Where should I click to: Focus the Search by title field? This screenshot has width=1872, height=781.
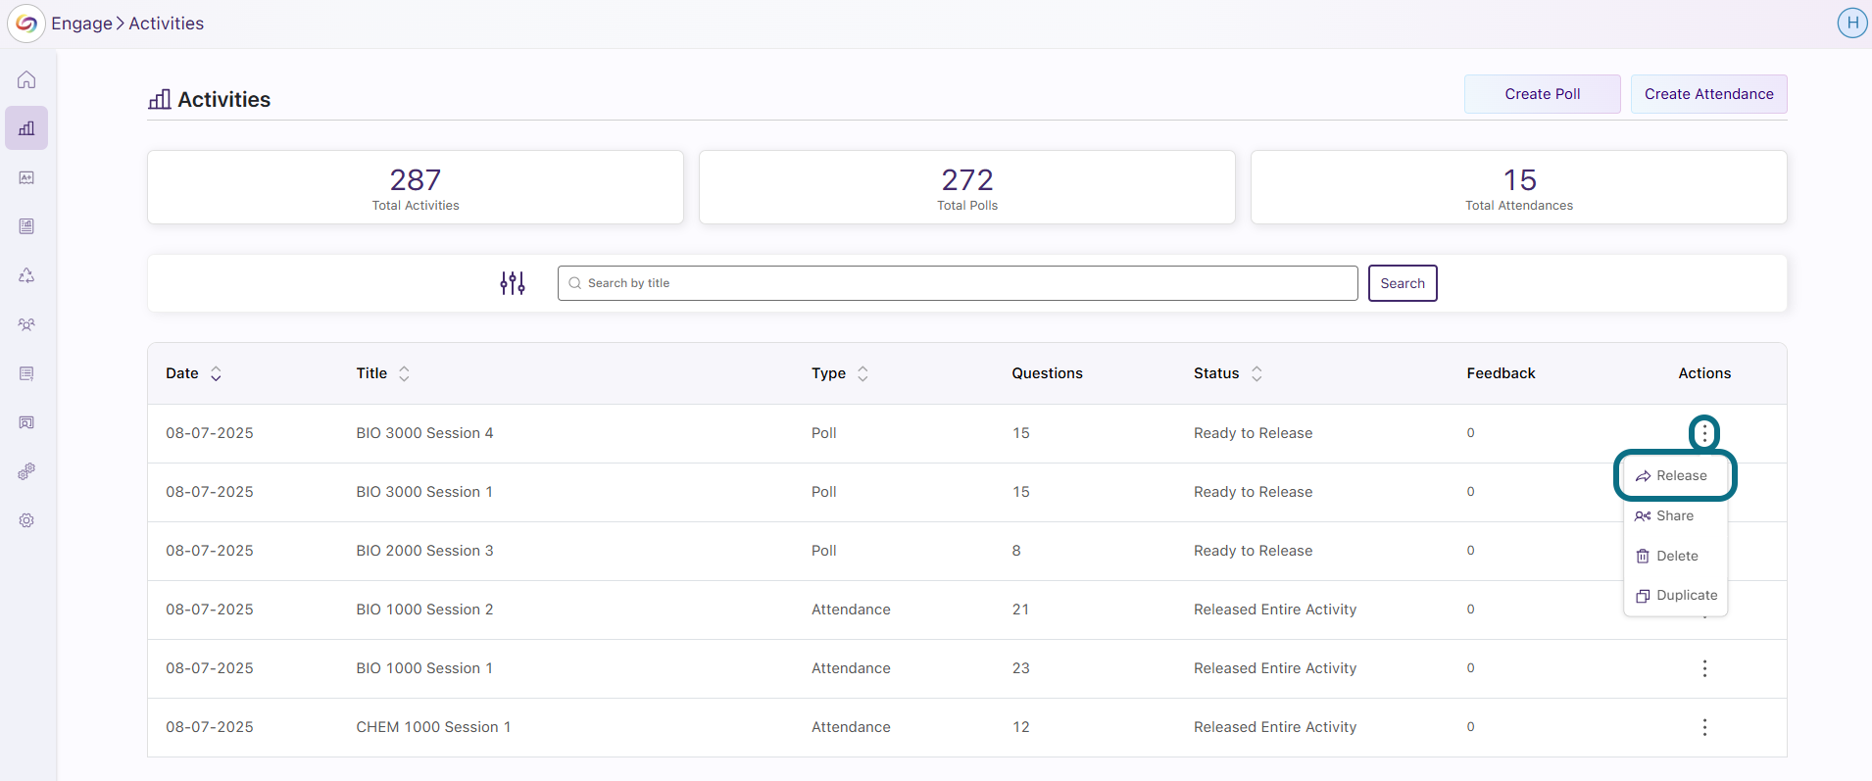coord(958,283)
